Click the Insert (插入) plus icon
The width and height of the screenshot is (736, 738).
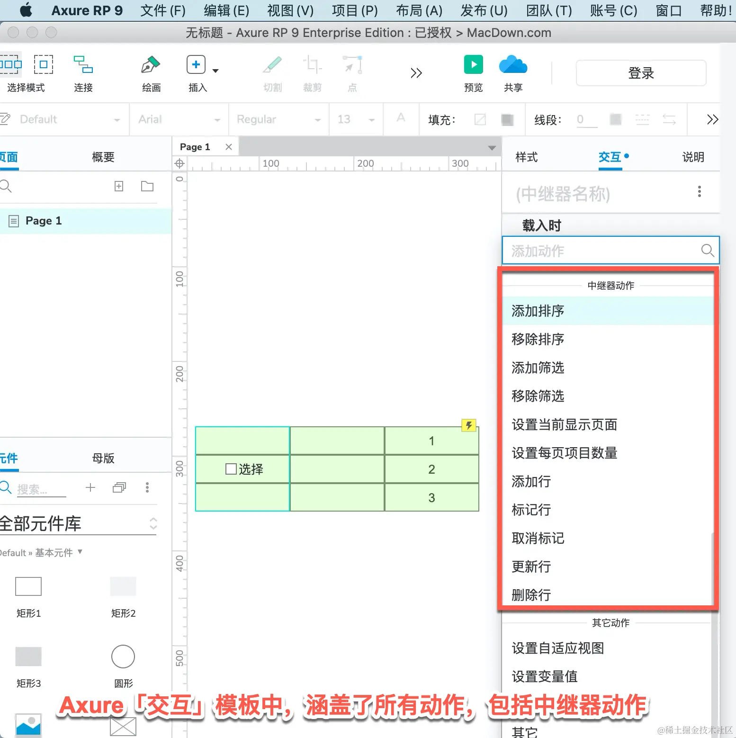(x=196, y=64)
